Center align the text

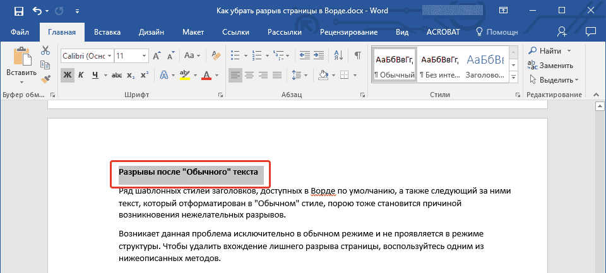coord(249,75)
